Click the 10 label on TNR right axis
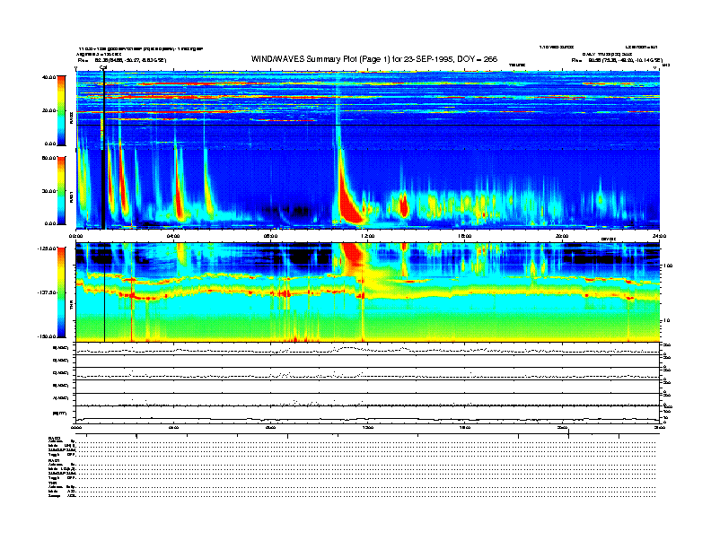The height and width of the screenshot is (549, 711). 666,320
